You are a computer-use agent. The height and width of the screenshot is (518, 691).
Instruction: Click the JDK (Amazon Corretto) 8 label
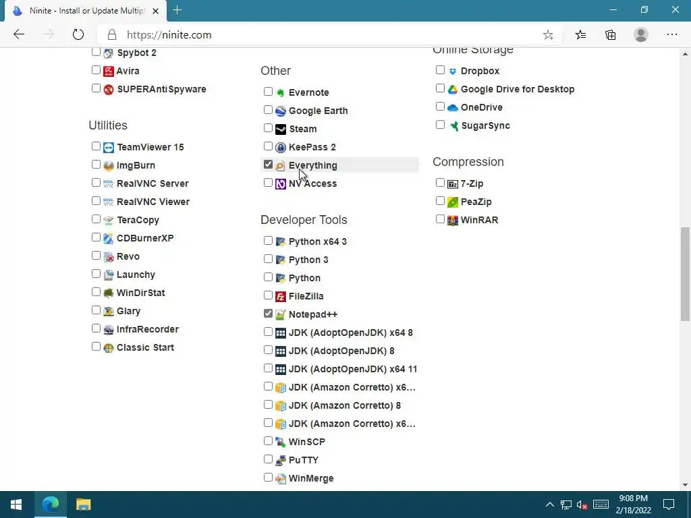click(x=345, y=405)
